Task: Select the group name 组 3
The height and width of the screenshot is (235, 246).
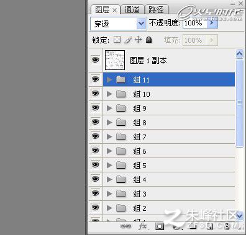Action: 140,194
